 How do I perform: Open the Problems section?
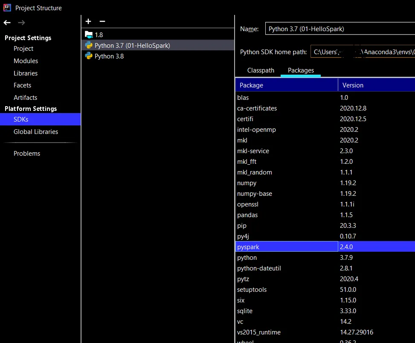(x=27, y=154)
